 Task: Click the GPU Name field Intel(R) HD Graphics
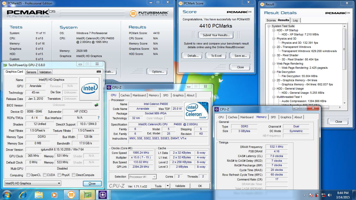click(x=52, y=80)
